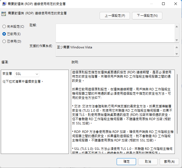Click the policy icon in the title bar

pos(4,4)
